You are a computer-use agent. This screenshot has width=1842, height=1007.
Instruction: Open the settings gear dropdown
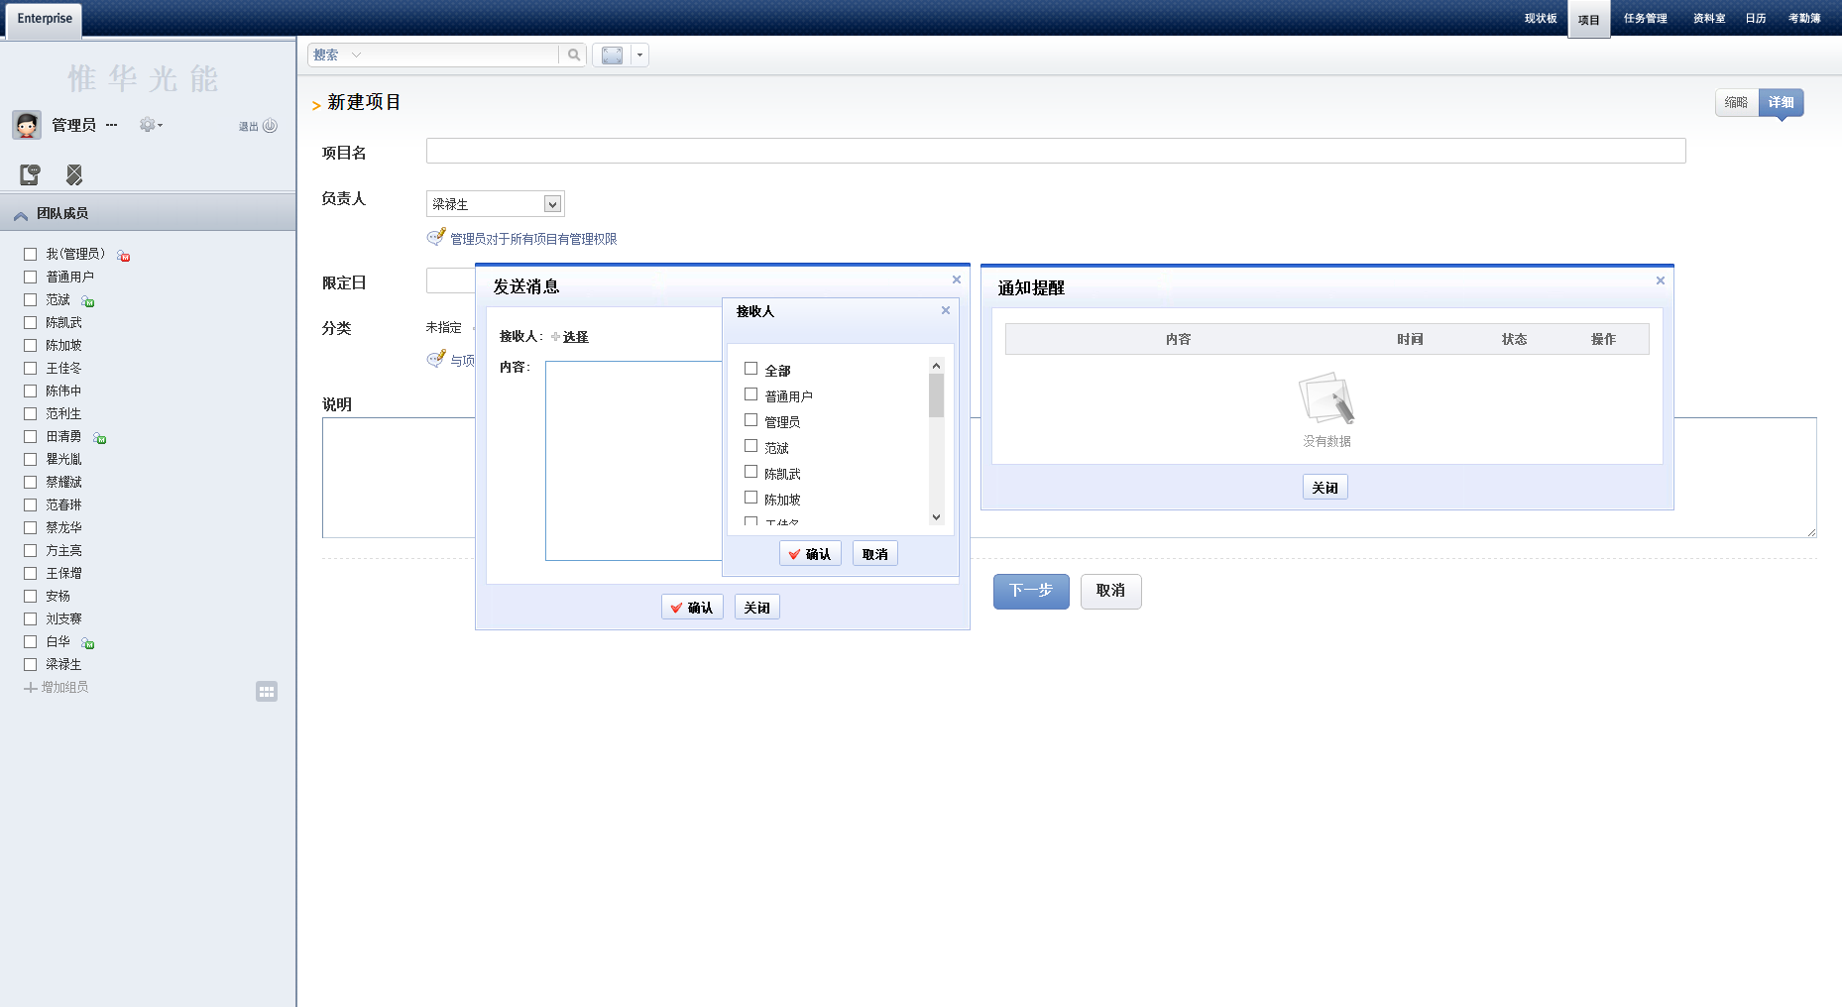pos(150,125)
